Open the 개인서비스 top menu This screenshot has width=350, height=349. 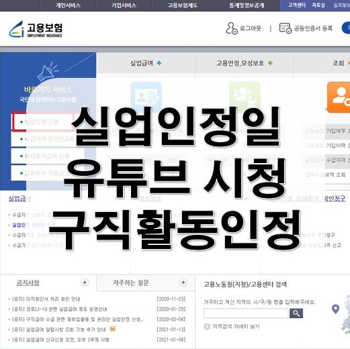tap(68, 5)
